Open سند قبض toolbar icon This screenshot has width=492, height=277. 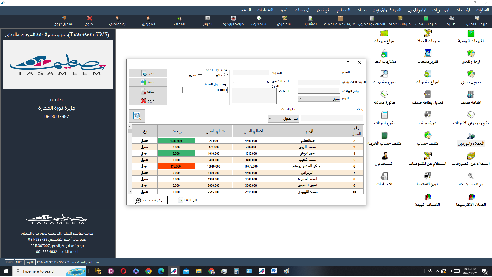click(284, 21)
